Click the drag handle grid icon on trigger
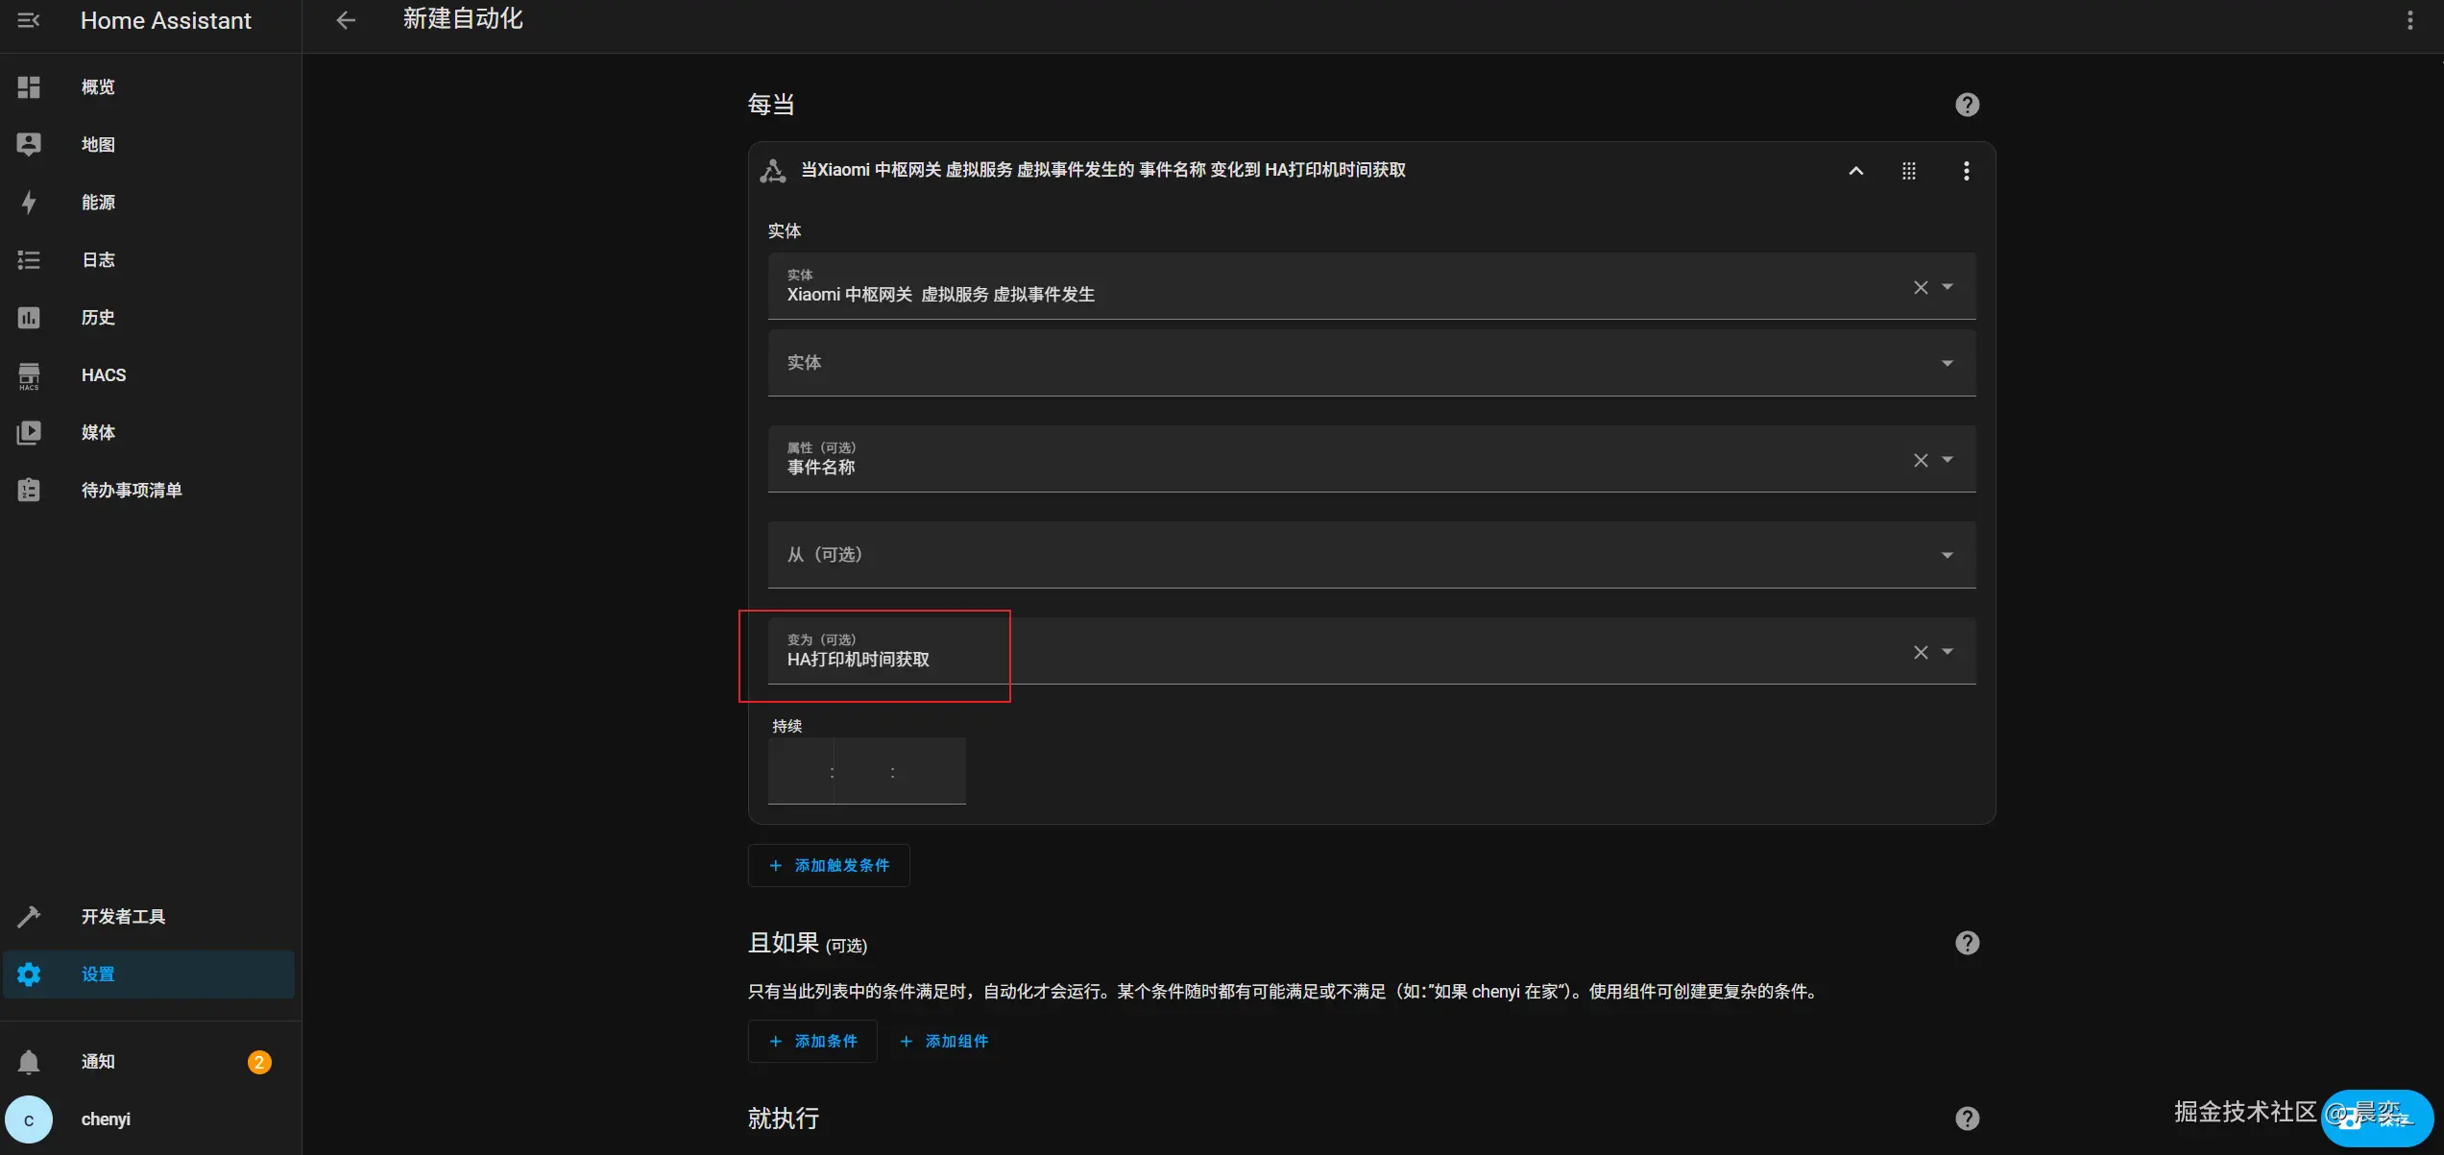Screen dimensions: 2444x1155 click(x=1909, y=171)
